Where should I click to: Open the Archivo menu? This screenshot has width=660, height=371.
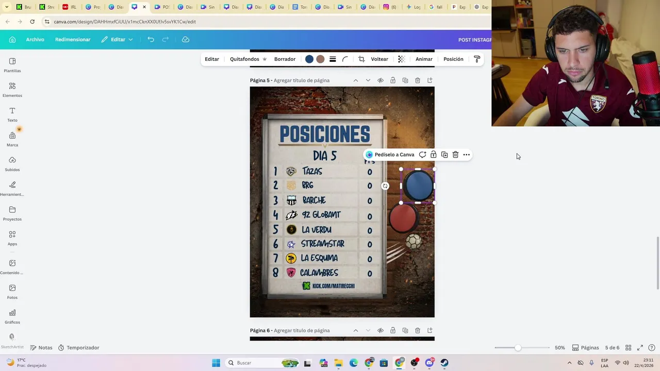pyautogui.click(x=35, y=40)
